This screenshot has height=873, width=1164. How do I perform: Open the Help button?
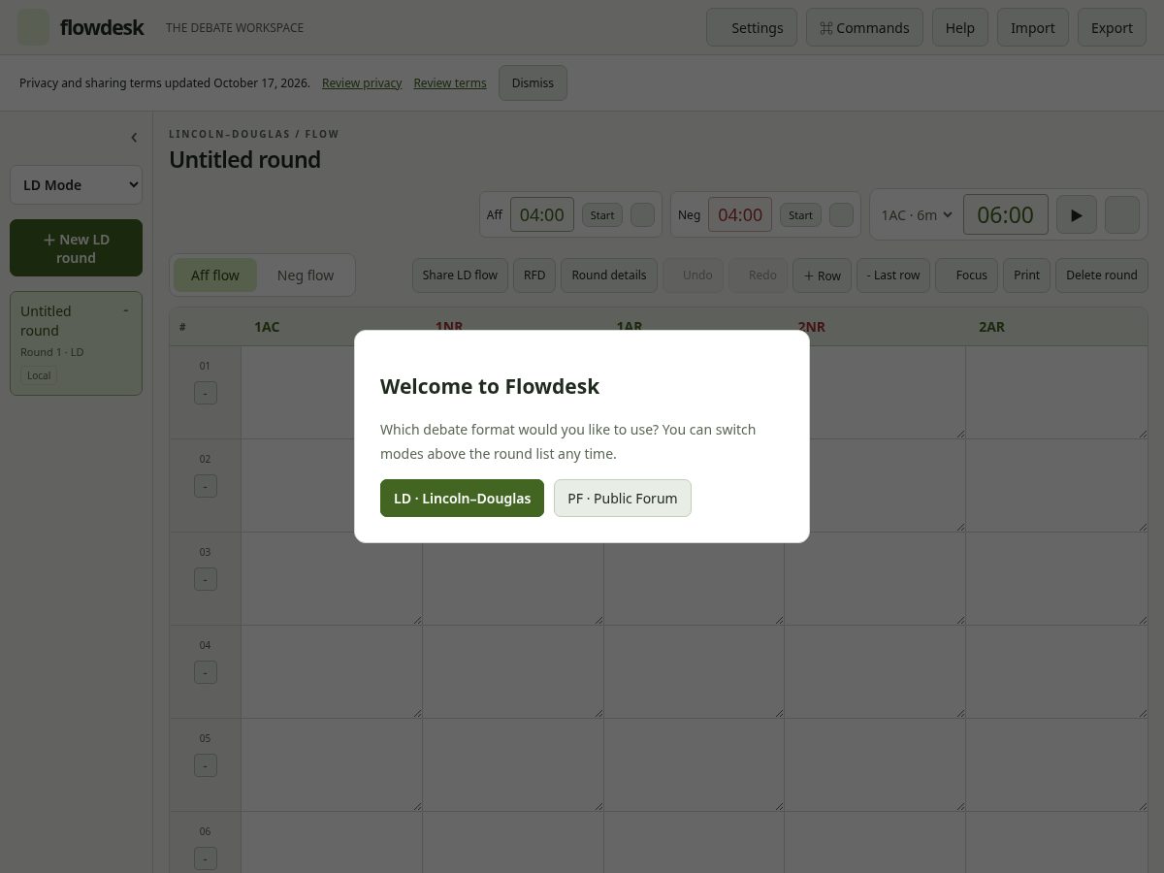(960, 27)
